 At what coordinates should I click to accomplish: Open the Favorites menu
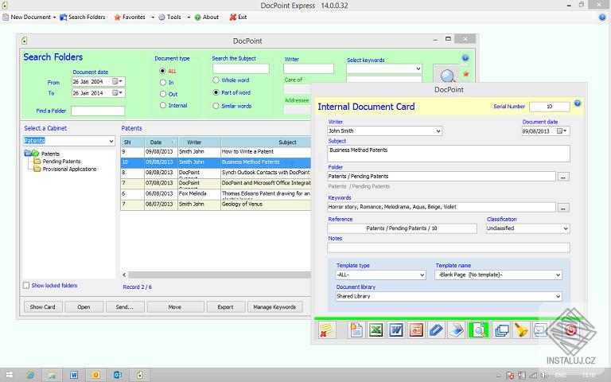coord(134,18)
